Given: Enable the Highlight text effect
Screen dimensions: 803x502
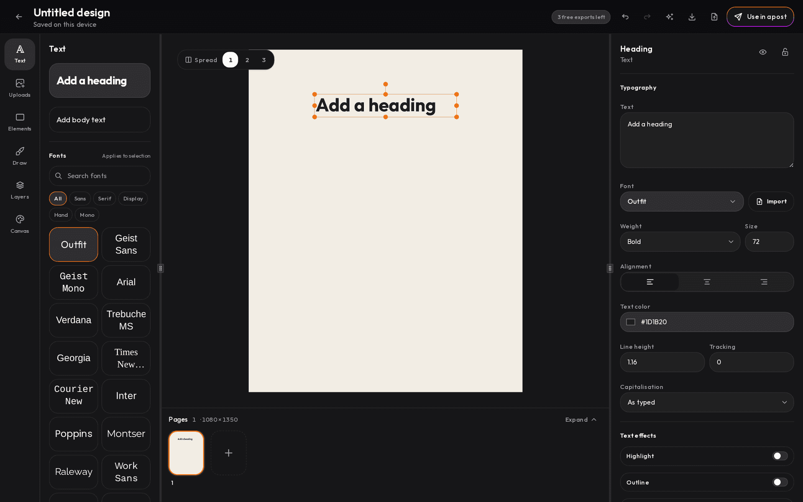Looking at the screenshot, I should [780, 456].
